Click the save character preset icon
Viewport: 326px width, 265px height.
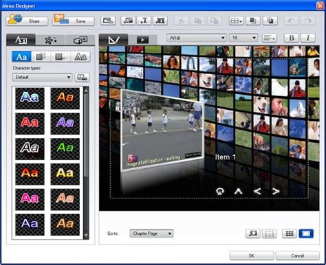click(82, 78)
